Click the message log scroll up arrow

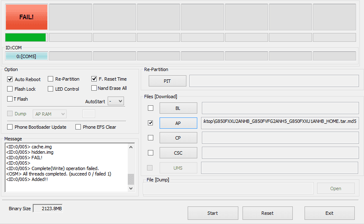click(131, 147)
